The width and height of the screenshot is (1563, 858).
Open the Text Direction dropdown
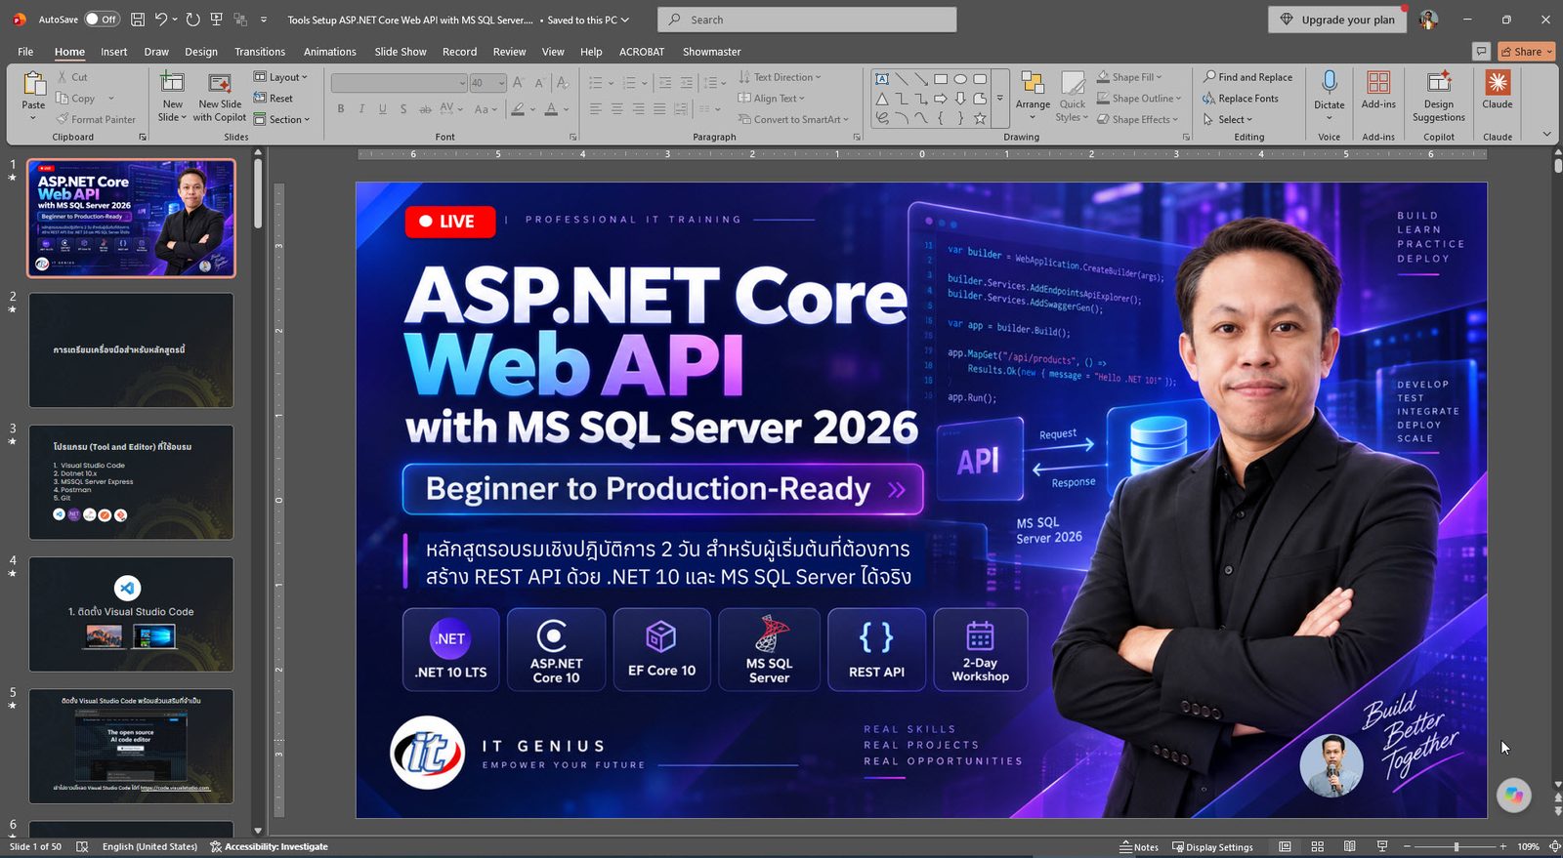point(780,77)
